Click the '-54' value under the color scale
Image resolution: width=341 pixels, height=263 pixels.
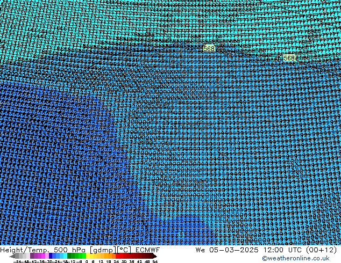coord(17,261)
